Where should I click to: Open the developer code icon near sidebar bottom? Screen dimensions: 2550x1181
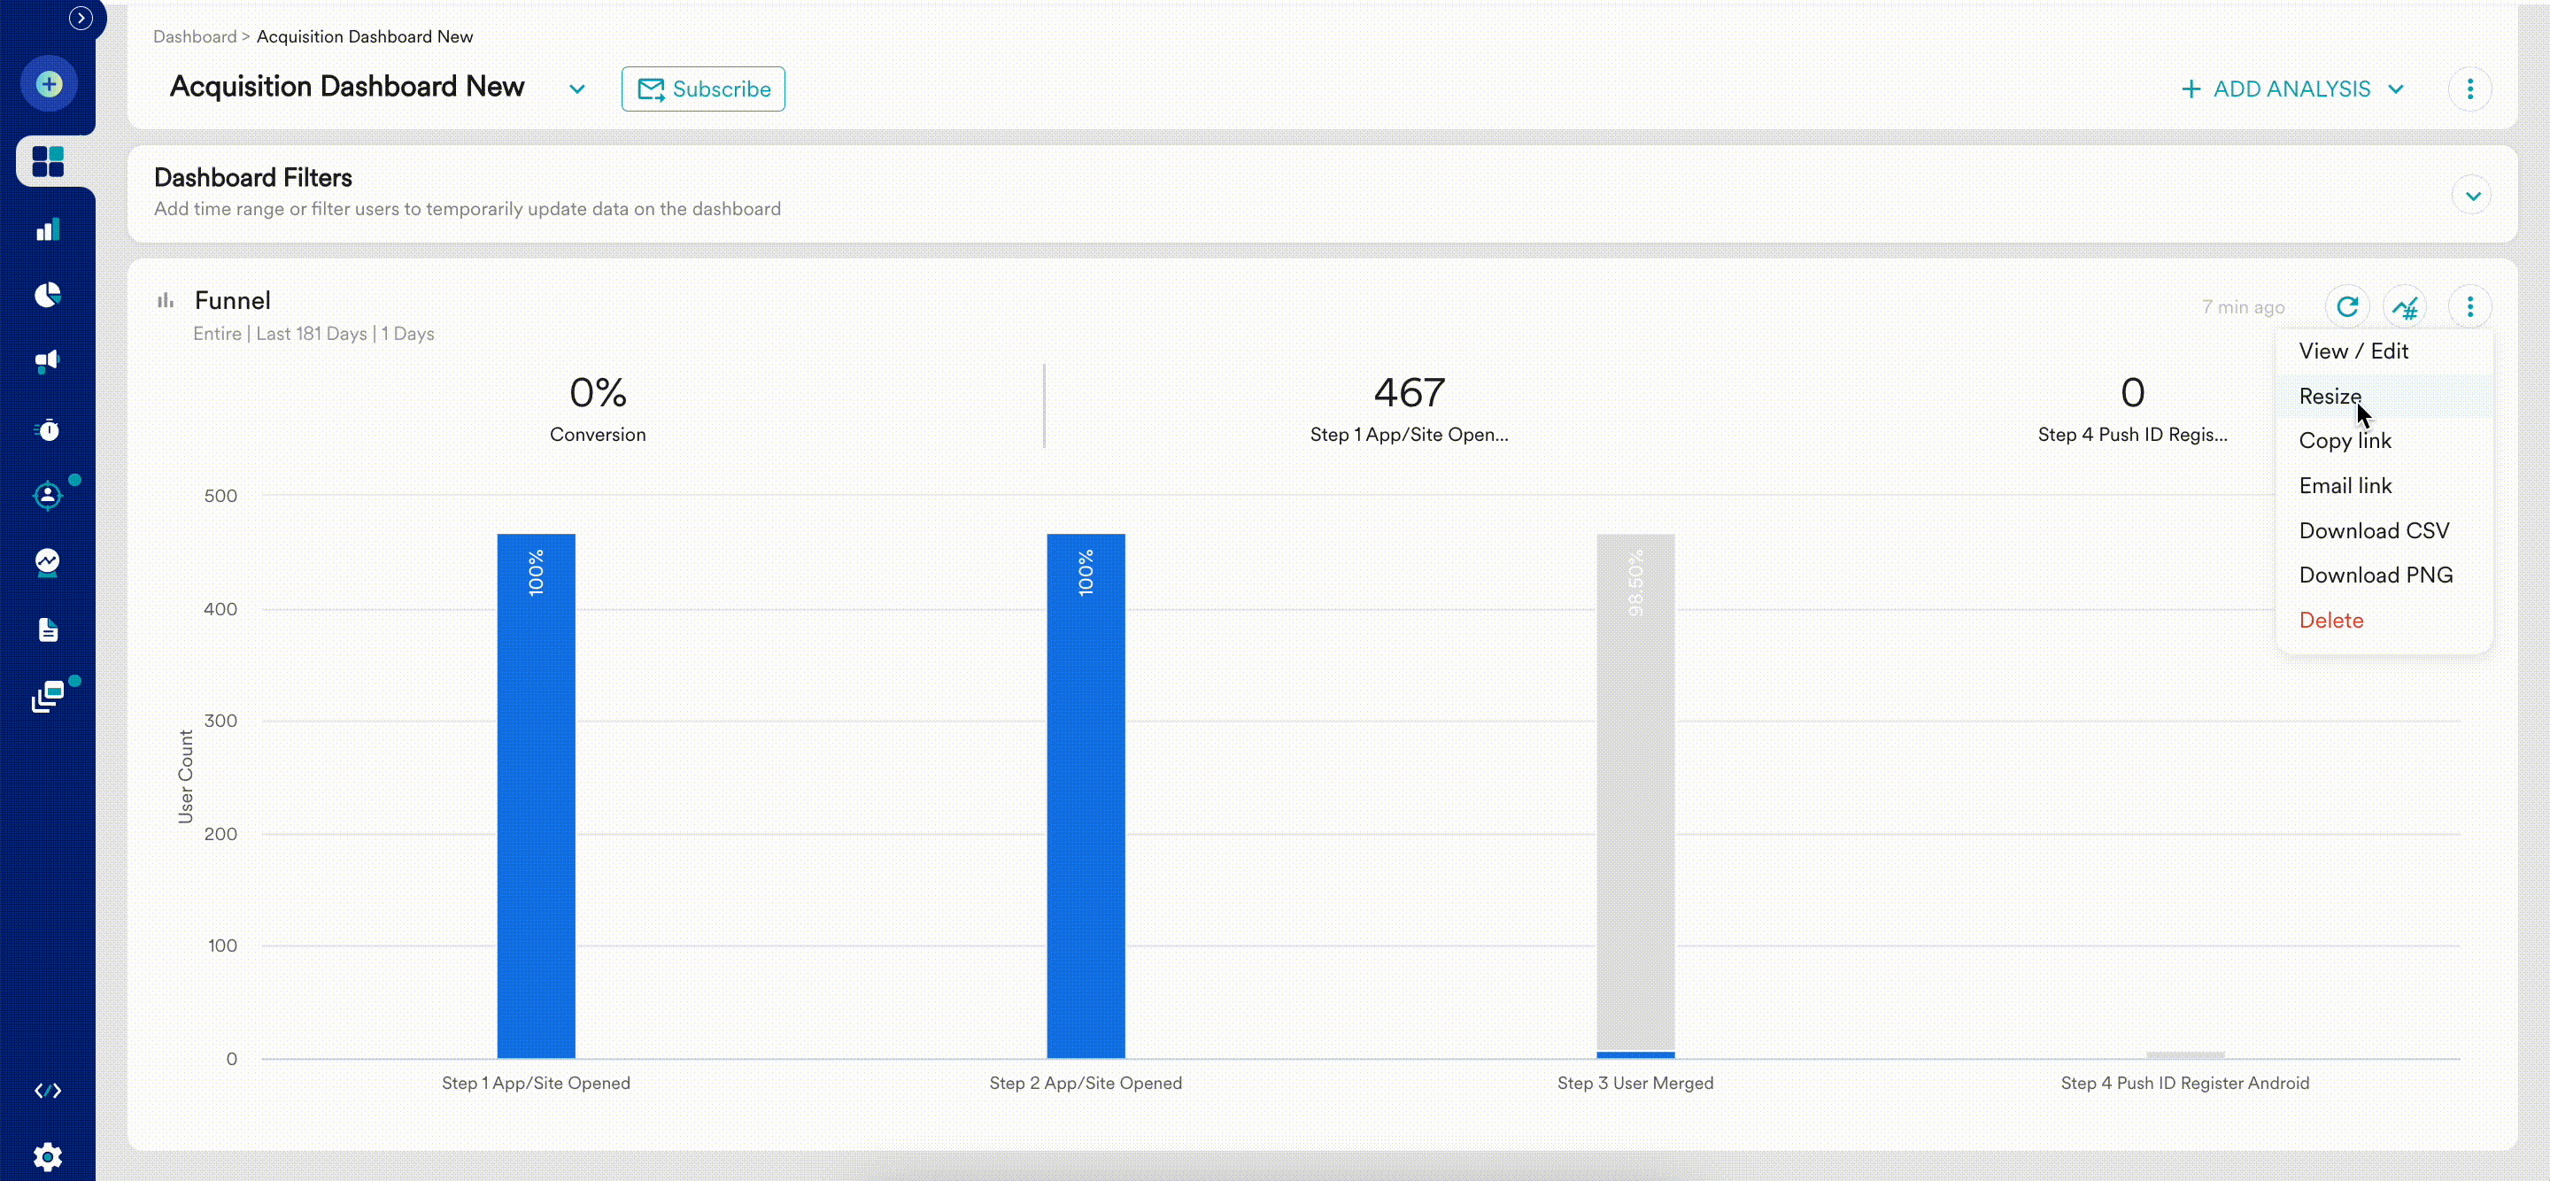(48, 1090)
